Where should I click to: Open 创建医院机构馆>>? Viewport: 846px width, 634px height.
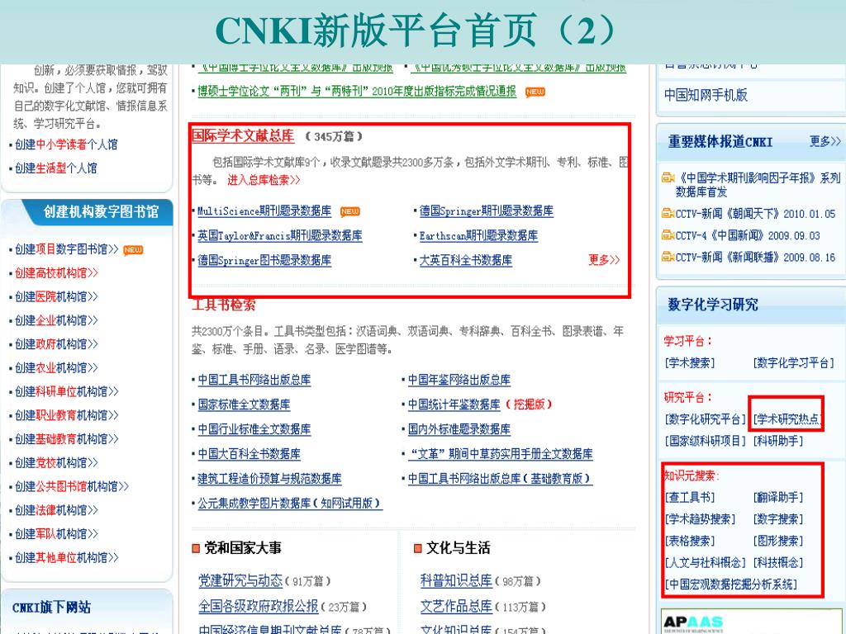pyautogui.click(x=56, y=296)
